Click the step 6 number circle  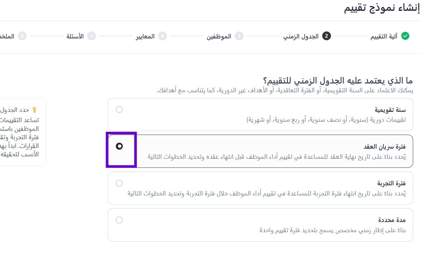click(x=22, y=36)
